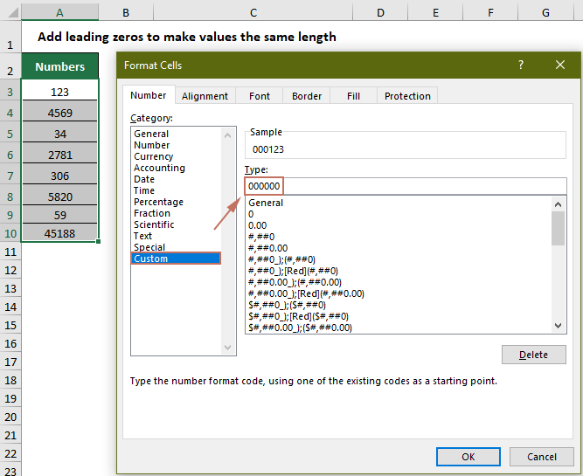This screenshot has height=476, width=583.
Task: Select the Number tab
Action: click(149, 95)
